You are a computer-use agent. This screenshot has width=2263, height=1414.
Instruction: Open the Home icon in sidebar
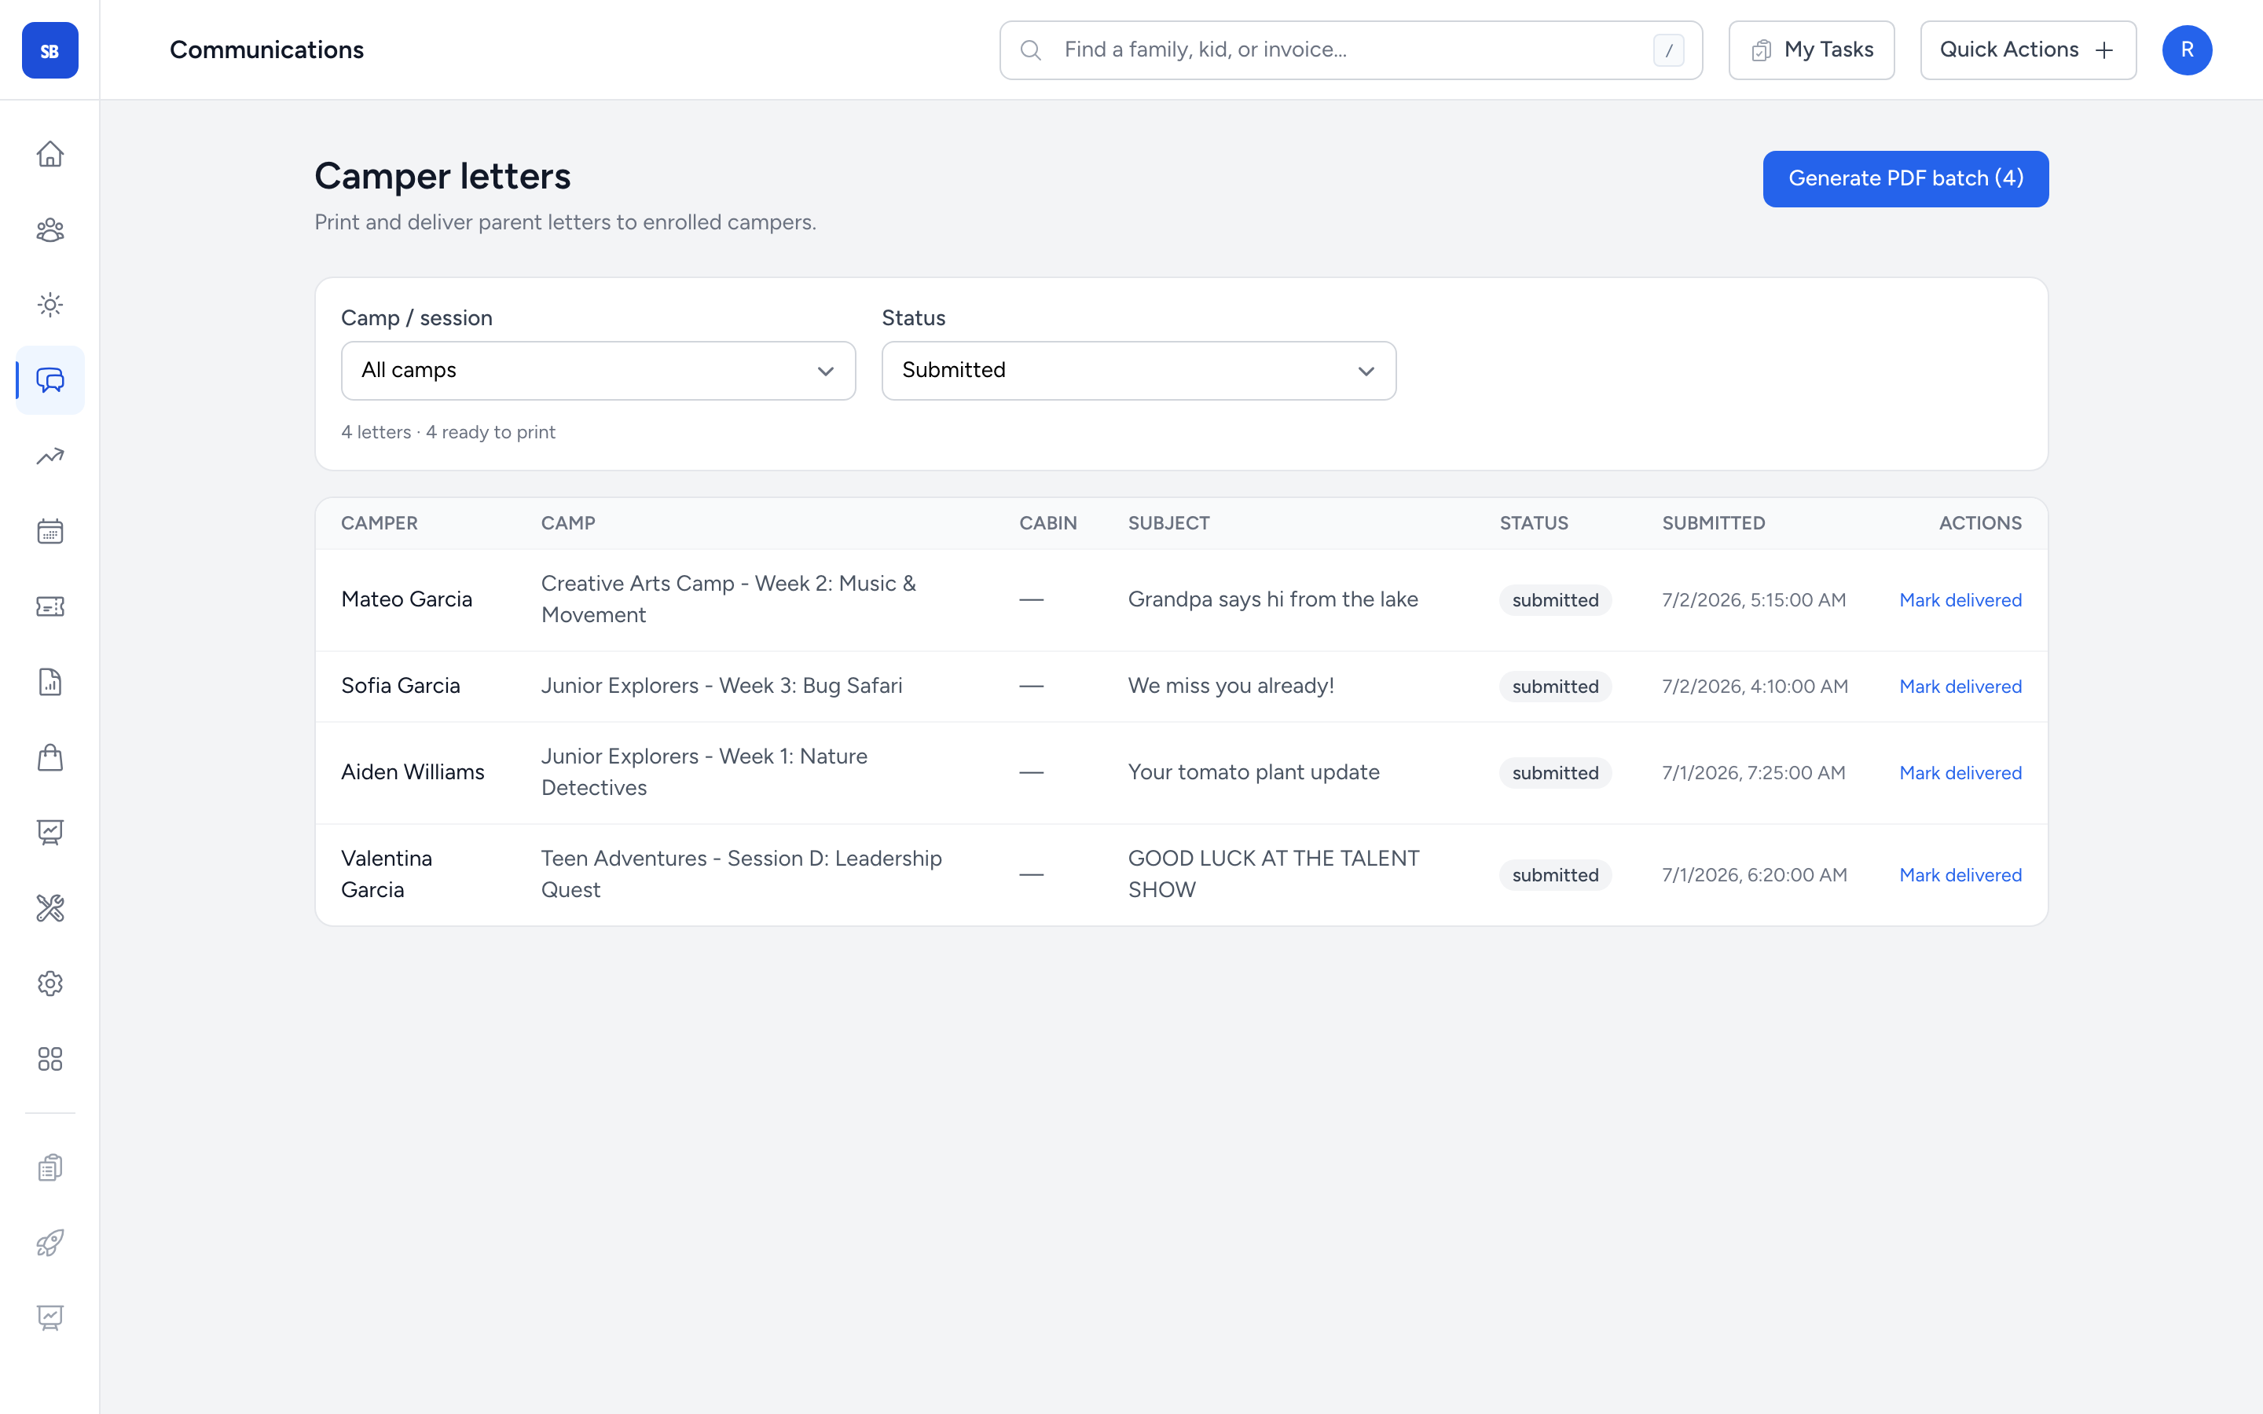click(x=50, y=154)
